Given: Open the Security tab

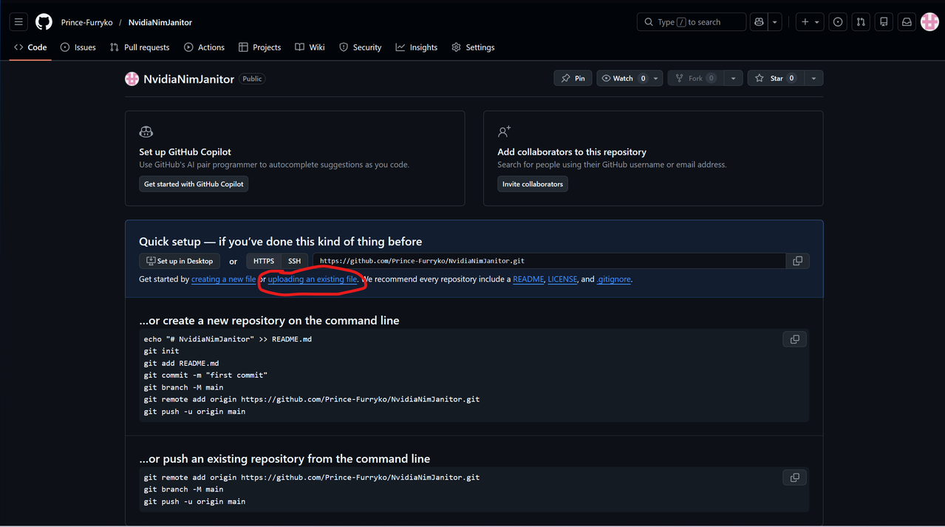Looking at the screenshot, I should point(361,47).
